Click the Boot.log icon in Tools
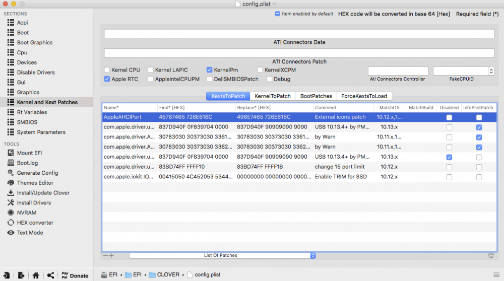504x281 pixels. point(11,163)
